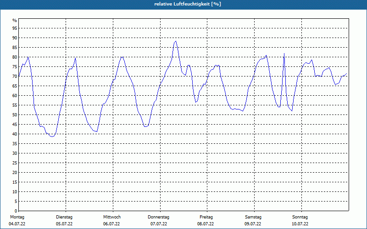
Task: Select the Montag day label
Action: click(17, 217)
